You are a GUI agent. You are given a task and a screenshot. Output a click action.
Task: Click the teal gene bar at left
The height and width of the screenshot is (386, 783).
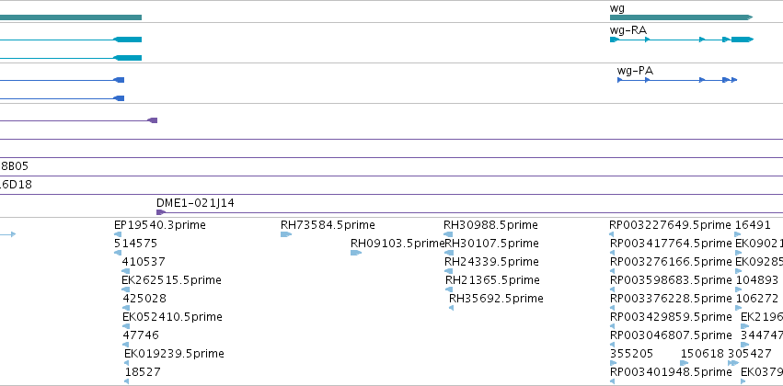[x=71, y=17]
